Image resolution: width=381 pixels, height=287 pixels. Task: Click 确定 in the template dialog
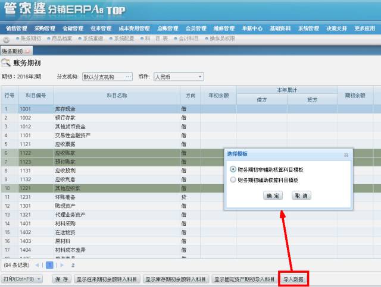pos(273,195)
